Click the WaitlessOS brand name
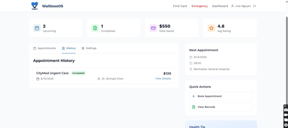288x128 pixels. [53, 6]
